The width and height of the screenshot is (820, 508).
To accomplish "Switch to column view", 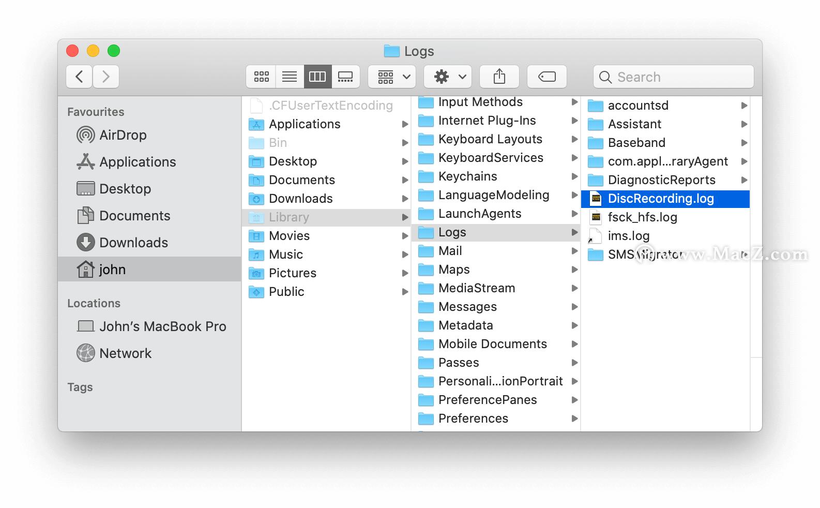I will pyautogui.click(x=317, y=77).
